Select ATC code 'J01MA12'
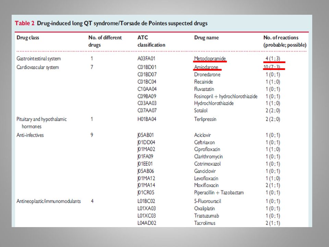 146,178
